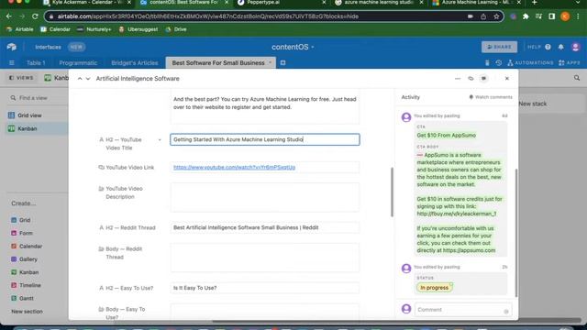Go to next record with down chevron
Viewport: 587px width, 330px height.
tap(88, 79)
